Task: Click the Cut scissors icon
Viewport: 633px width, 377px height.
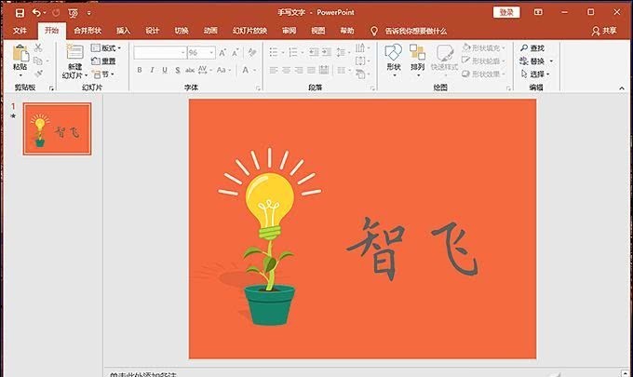Action: [x=38, y=47]
